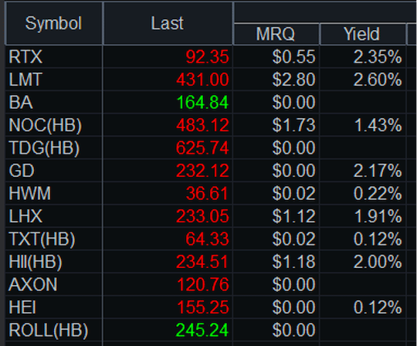Click HEI yield value 0.12%
This screenshot has height=346, width=417.
tap(378, 307)
